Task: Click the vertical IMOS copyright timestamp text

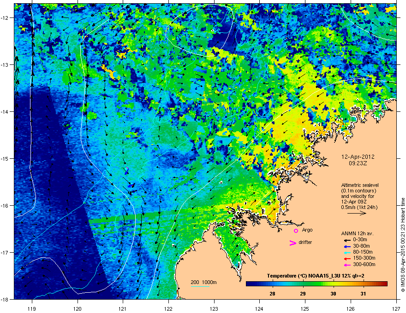Action: point(403,245)
